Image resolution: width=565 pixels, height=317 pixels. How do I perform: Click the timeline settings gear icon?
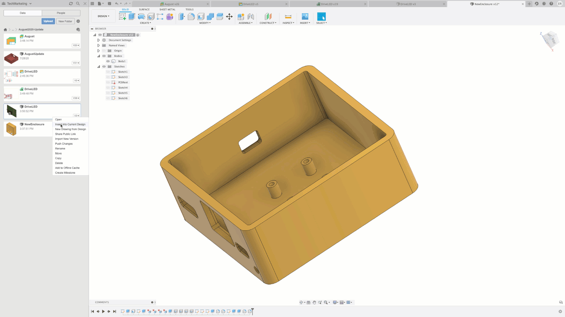pyautogui.click(x=560, y=312)
